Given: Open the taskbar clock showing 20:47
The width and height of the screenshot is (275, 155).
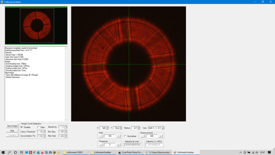Looking at the screenshot, I should click(263, 152).
